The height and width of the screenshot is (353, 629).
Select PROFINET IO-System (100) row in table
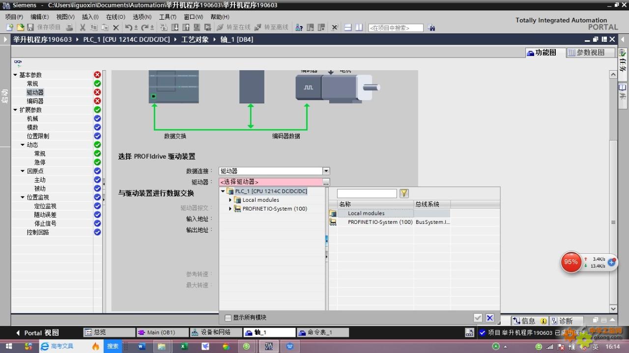(390, 222)
